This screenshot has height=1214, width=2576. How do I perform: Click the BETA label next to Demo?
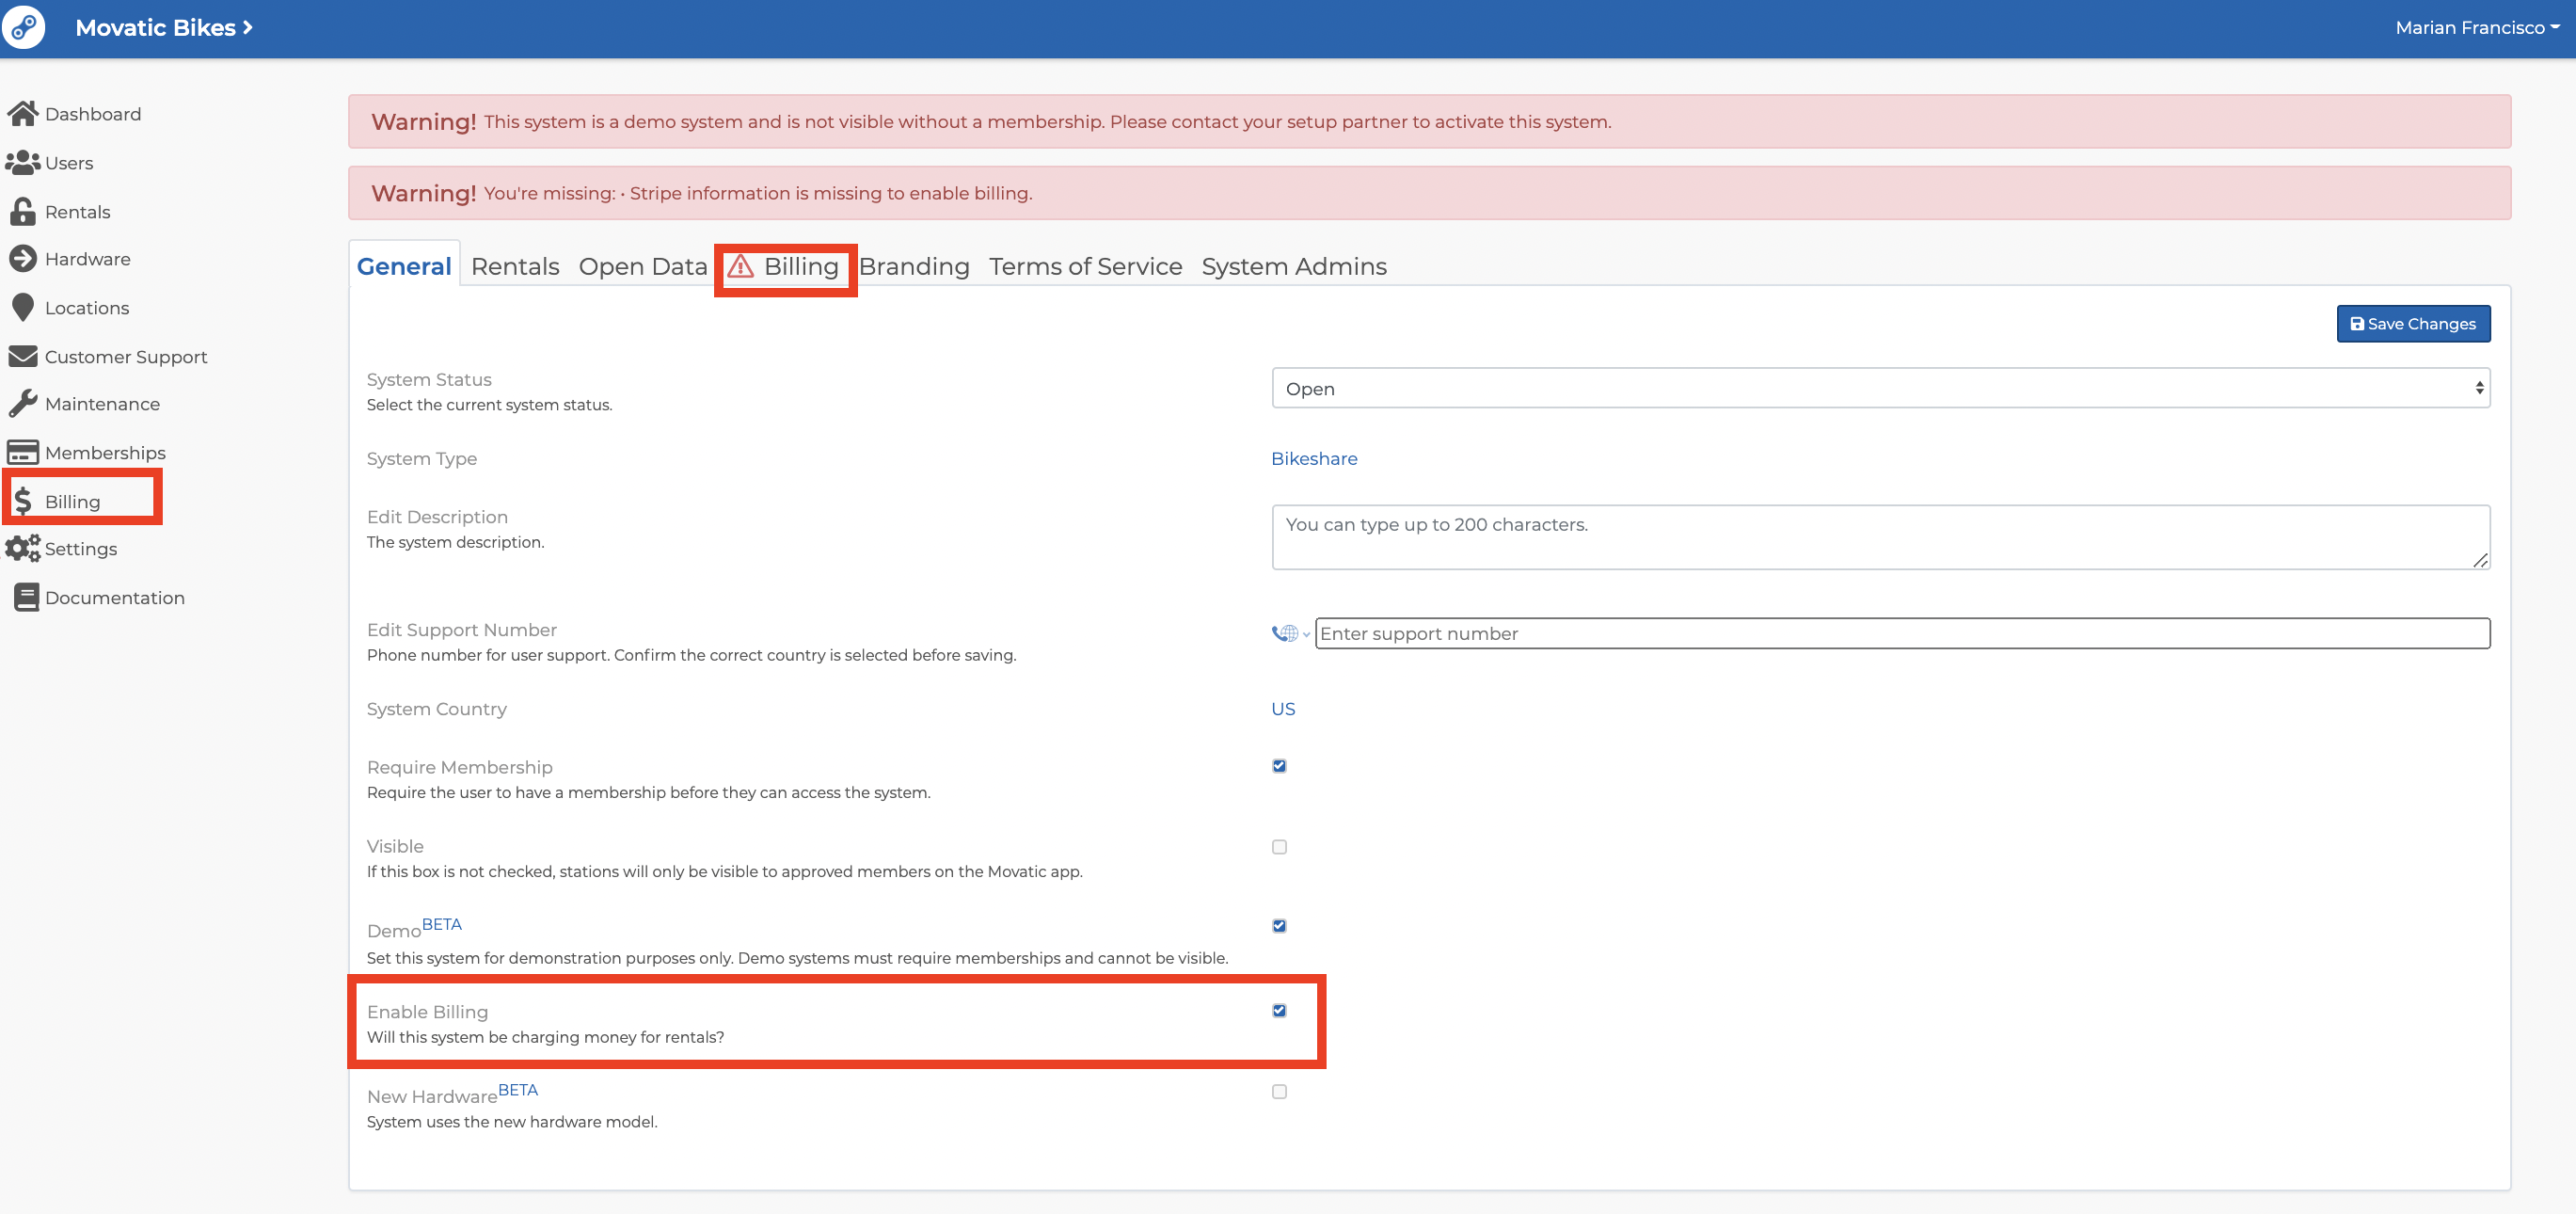tap(441, 924)
